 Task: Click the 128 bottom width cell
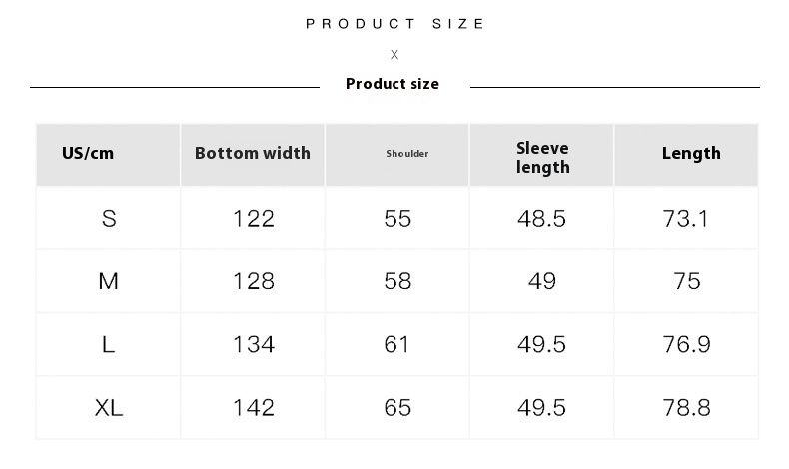[254, 281]
